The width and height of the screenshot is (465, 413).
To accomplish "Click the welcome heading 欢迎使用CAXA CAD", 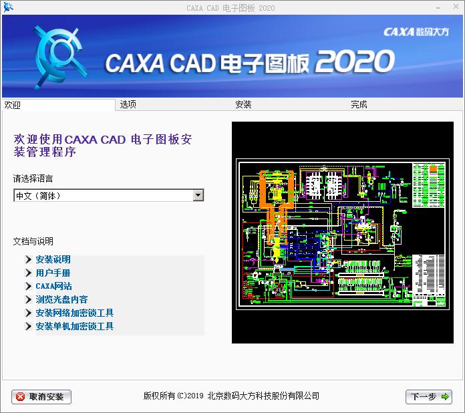I will click(x=103, y=146).
